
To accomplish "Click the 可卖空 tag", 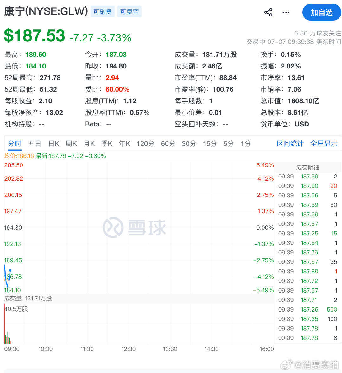I will [x=130, y=12].
